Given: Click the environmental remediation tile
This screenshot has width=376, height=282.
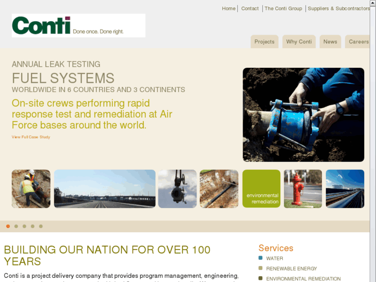Looking at the screenshot, I should [x=261, y=189].
